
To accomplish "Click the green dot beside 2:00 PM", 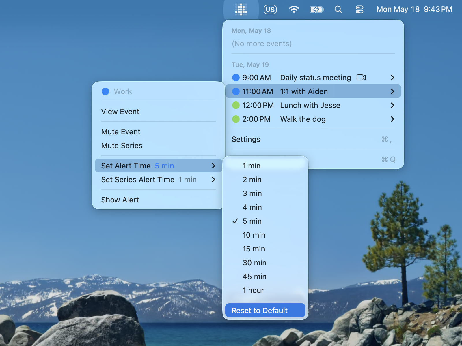I will (x=236, y=119).
